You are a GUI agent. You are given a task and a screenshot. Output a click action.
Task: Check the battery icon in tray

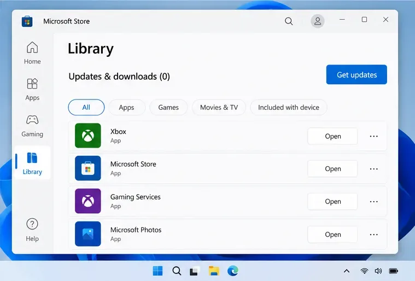coord(393,271)
